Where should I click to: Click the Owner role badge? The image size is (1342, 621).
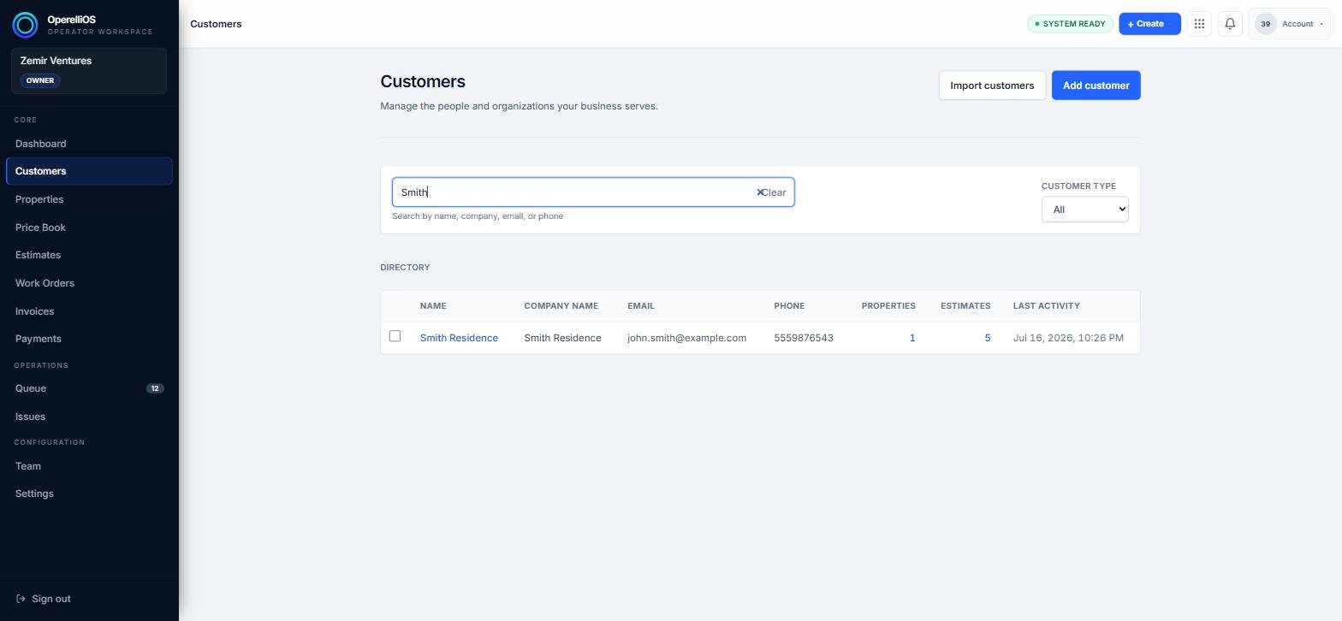(39, 80)
